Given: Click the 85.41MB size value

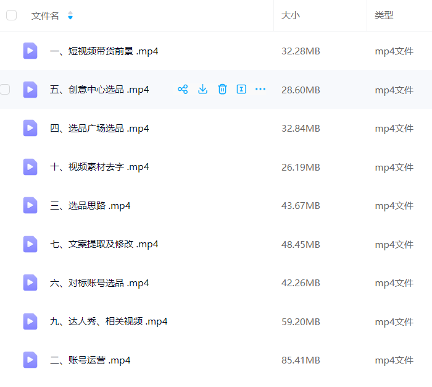Looking at the screenshot, I should tap(301, 360).
